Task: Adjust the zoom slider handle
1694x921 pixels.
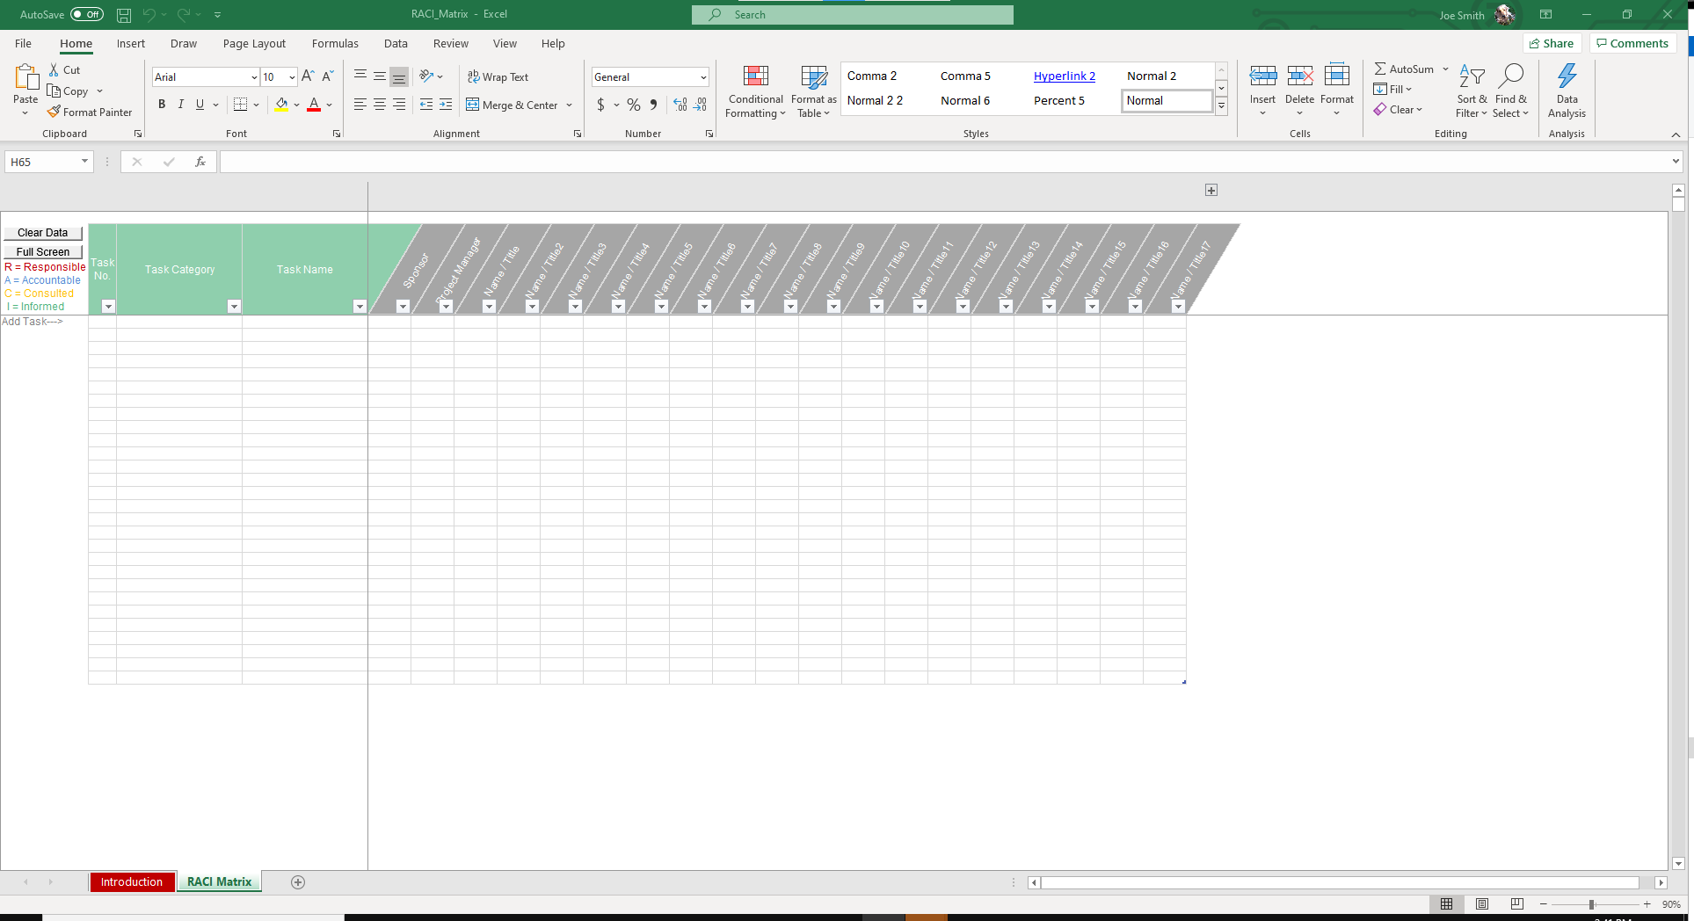Action: coord(1591,904)
